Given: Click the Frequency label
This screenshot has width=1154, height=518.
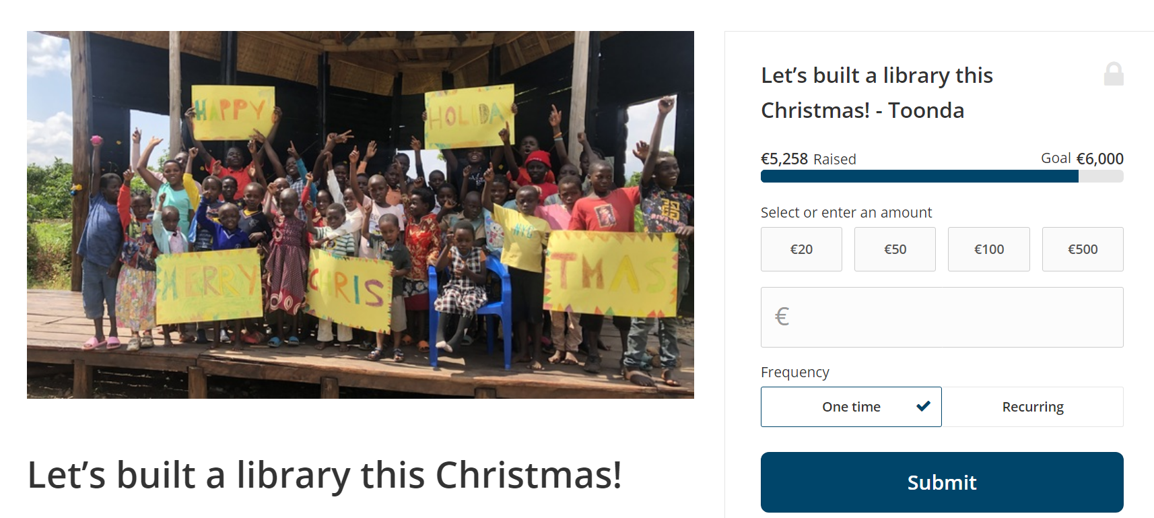Looking at the screenshot, I should [x=794, y=373].
